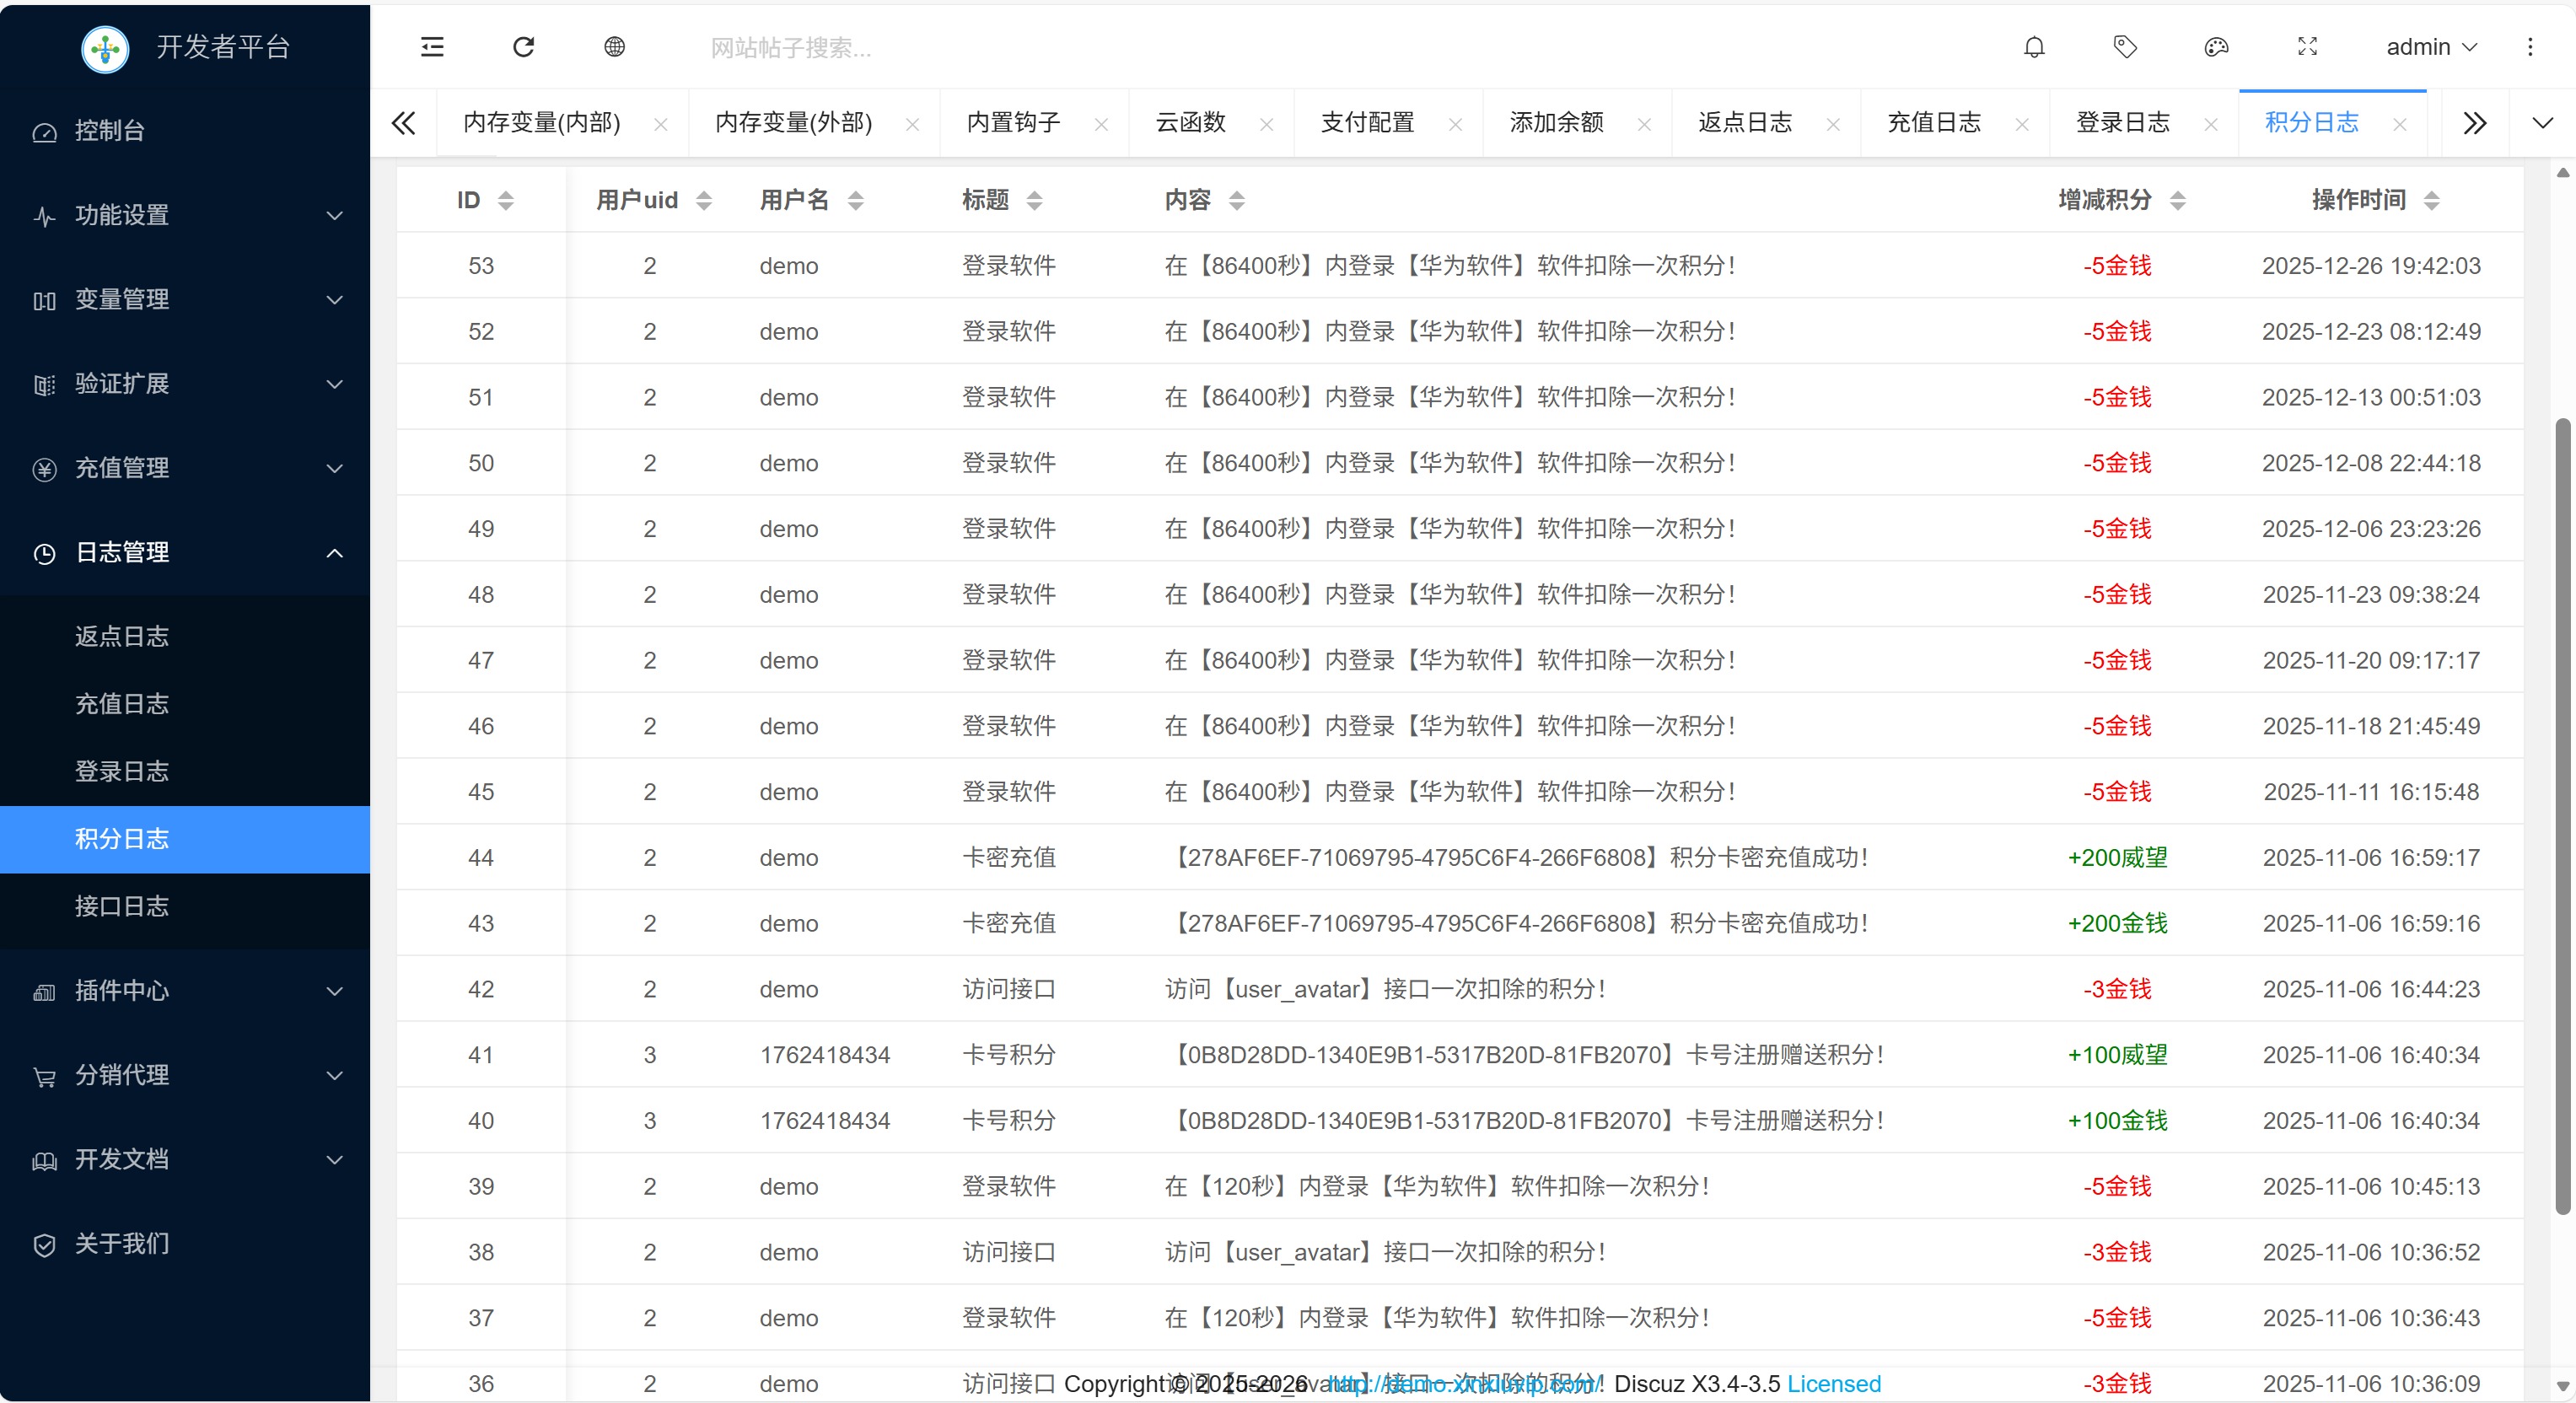Click the tag notes icon
The width and height of the screenshot is (2576, 1403).
pyautogui.click(x=2125, y=47)
